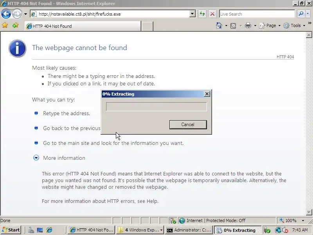The image size is (313, 235).
Task: Open the recent pages dropdown arrow
Action: click(25, 14)
